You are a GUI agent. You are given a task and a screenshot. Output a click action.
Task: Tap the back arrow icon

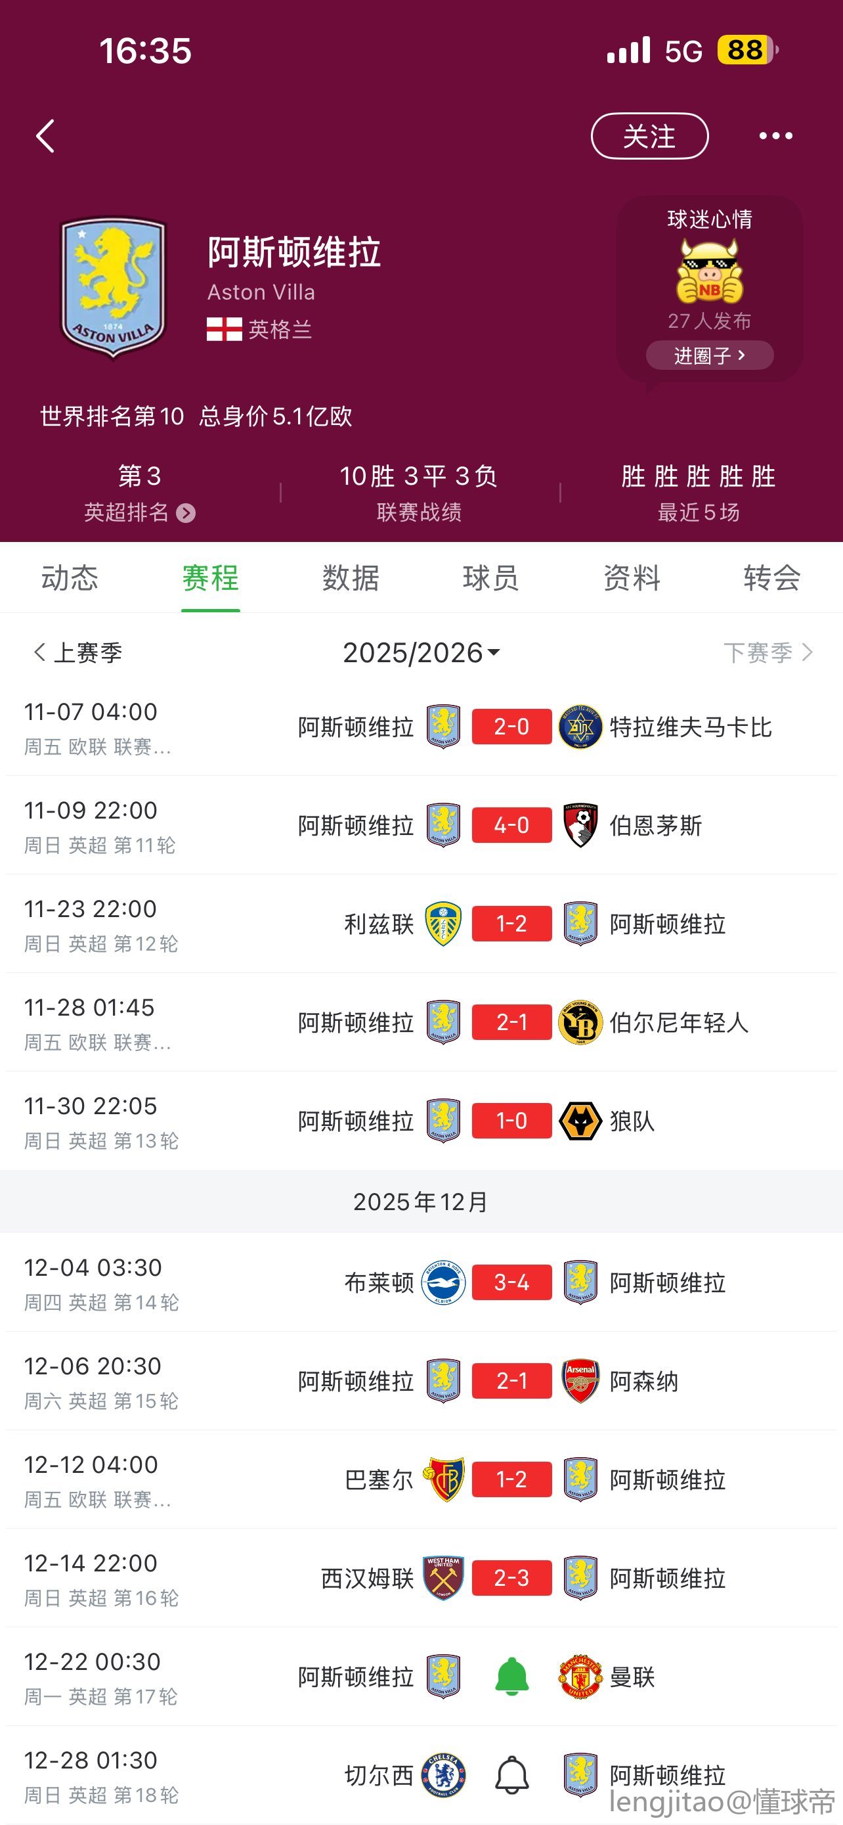pyautogui.click(x=46, y=136)
